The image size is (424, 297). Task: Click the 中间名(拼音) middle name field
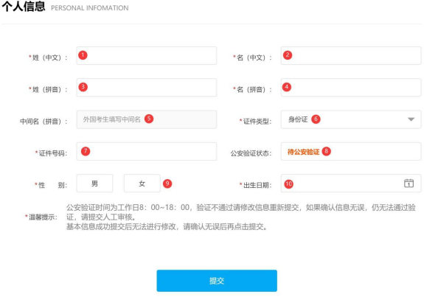pos(147,119)
